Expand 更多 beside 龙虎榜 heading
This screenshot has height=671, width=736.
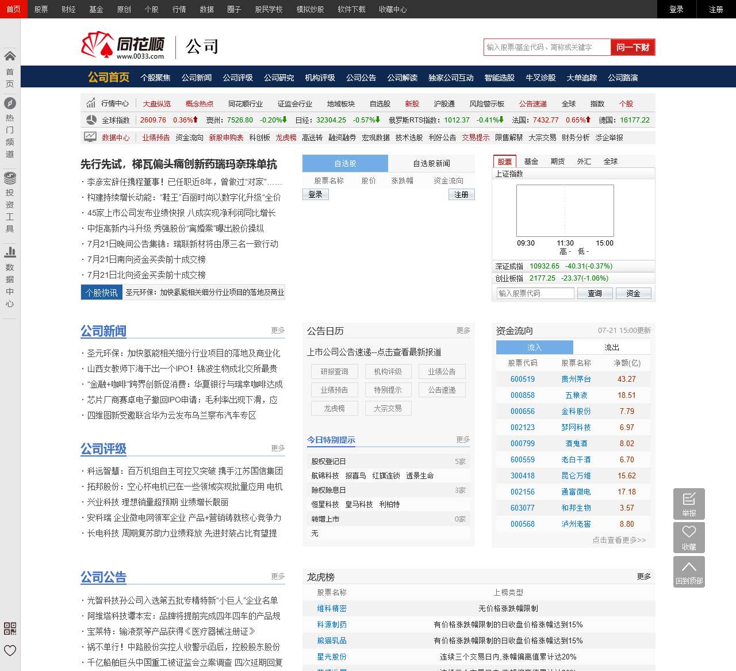(643, 577)
